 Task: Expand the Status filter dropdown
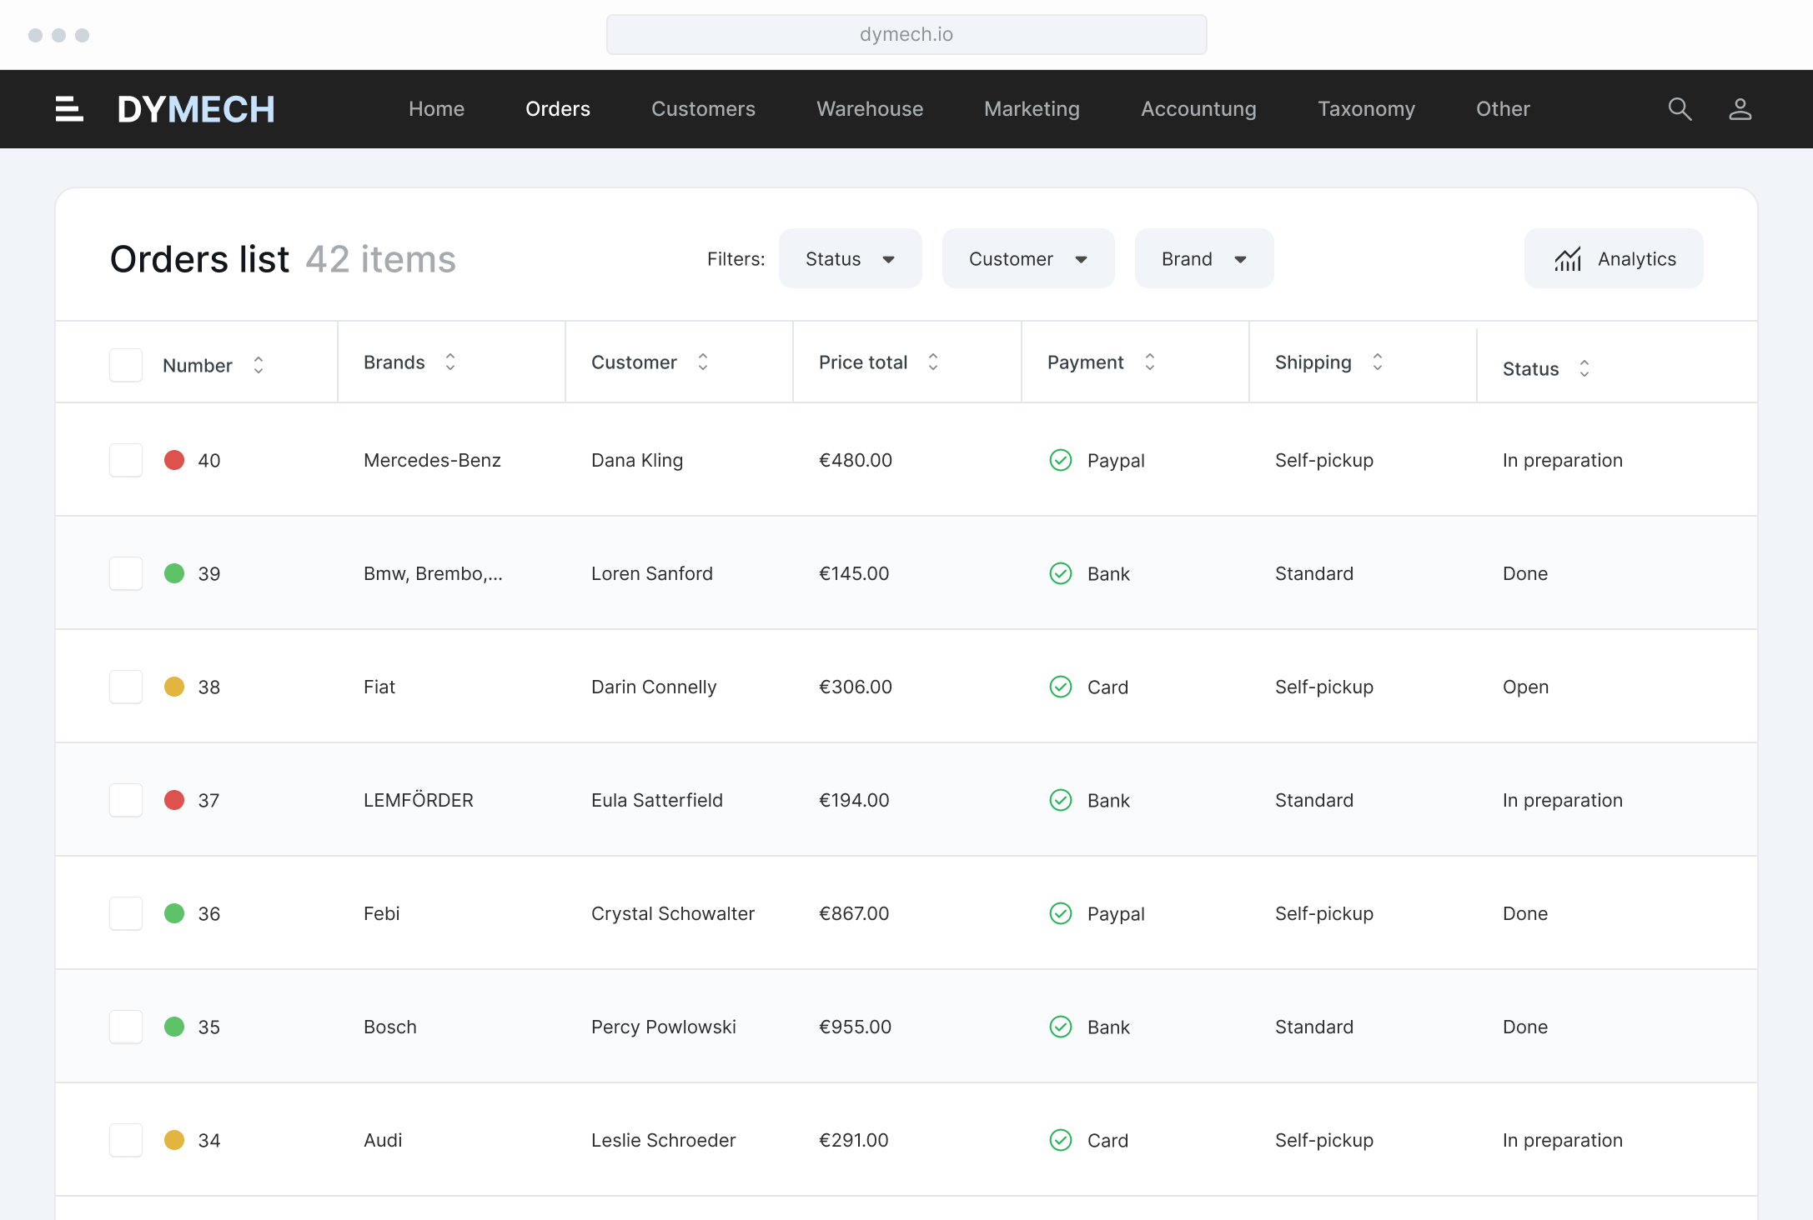pos(850,259)
